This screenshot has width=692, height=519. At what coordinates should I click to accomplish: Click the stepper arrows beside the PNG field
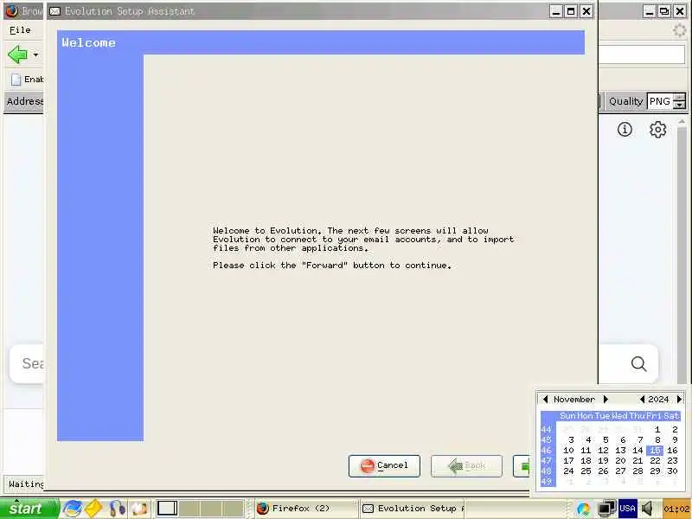680,101
